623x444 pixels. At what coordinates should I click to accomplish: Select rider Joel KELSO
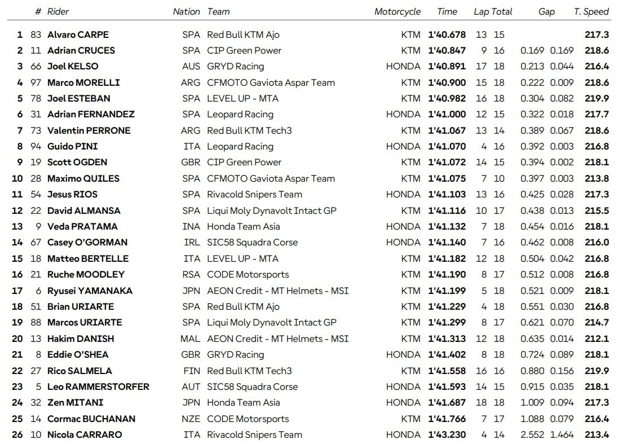73,67
